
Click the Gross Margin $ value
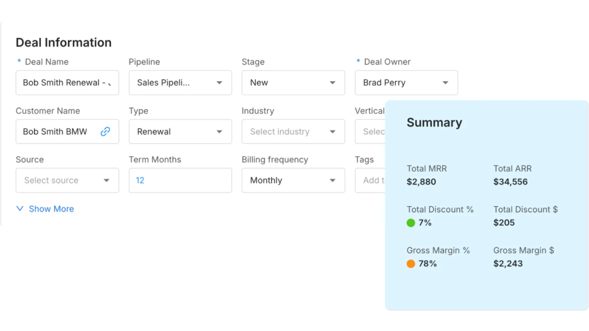pos(508,264)
